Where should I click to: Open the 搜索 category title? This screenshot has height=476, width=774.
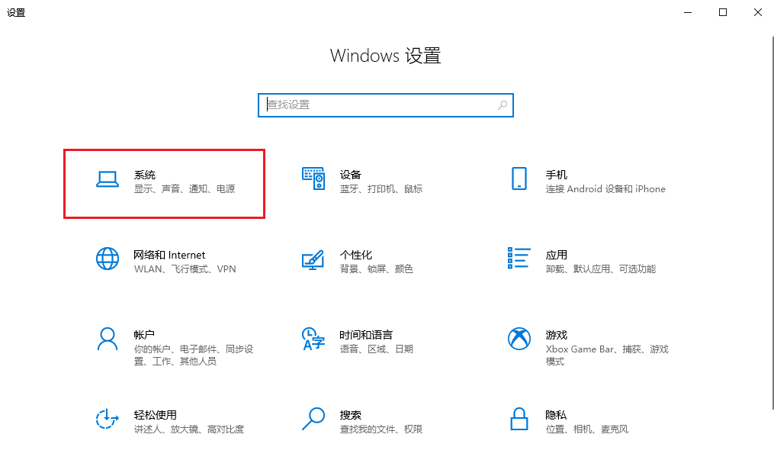point(351,415)
